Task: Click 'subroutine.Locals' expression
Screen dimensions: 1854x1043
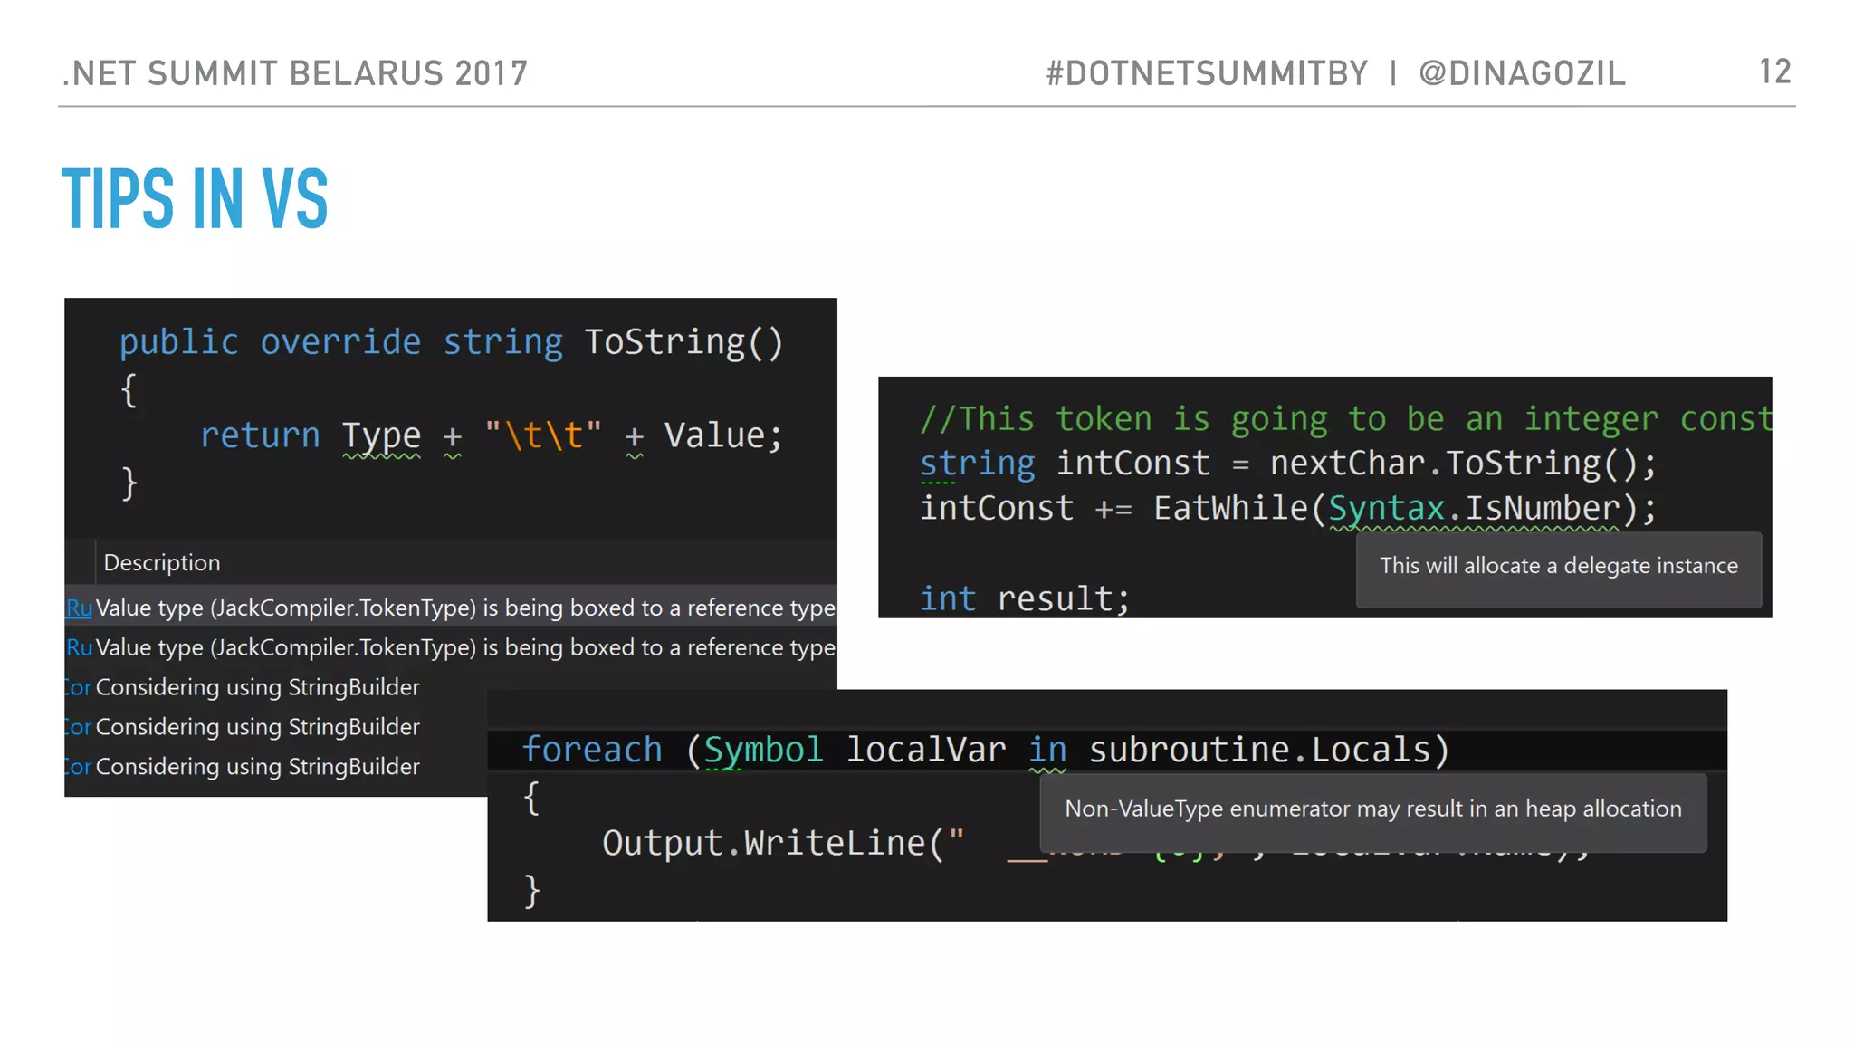Action: (x=1259, y=750)
